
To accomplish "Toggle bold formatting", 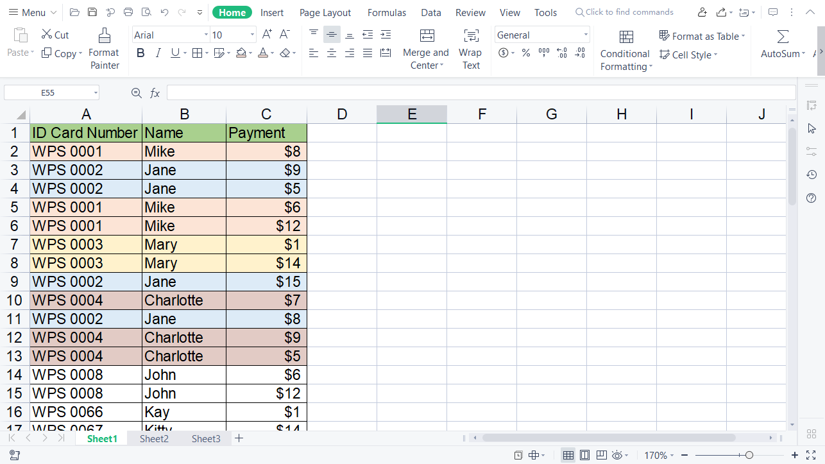I will 140,53.
